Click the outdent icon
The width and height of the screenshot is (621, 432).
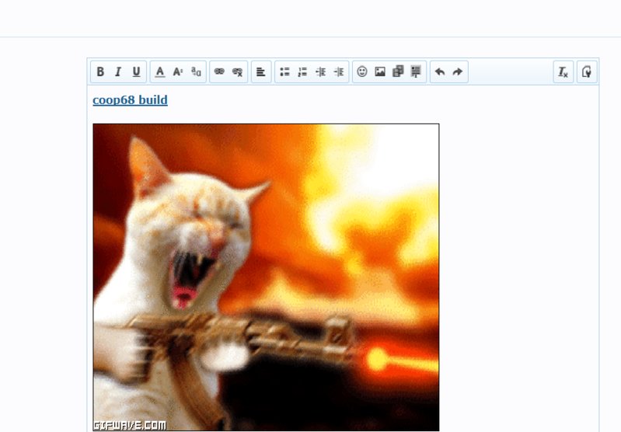[321, 72]
